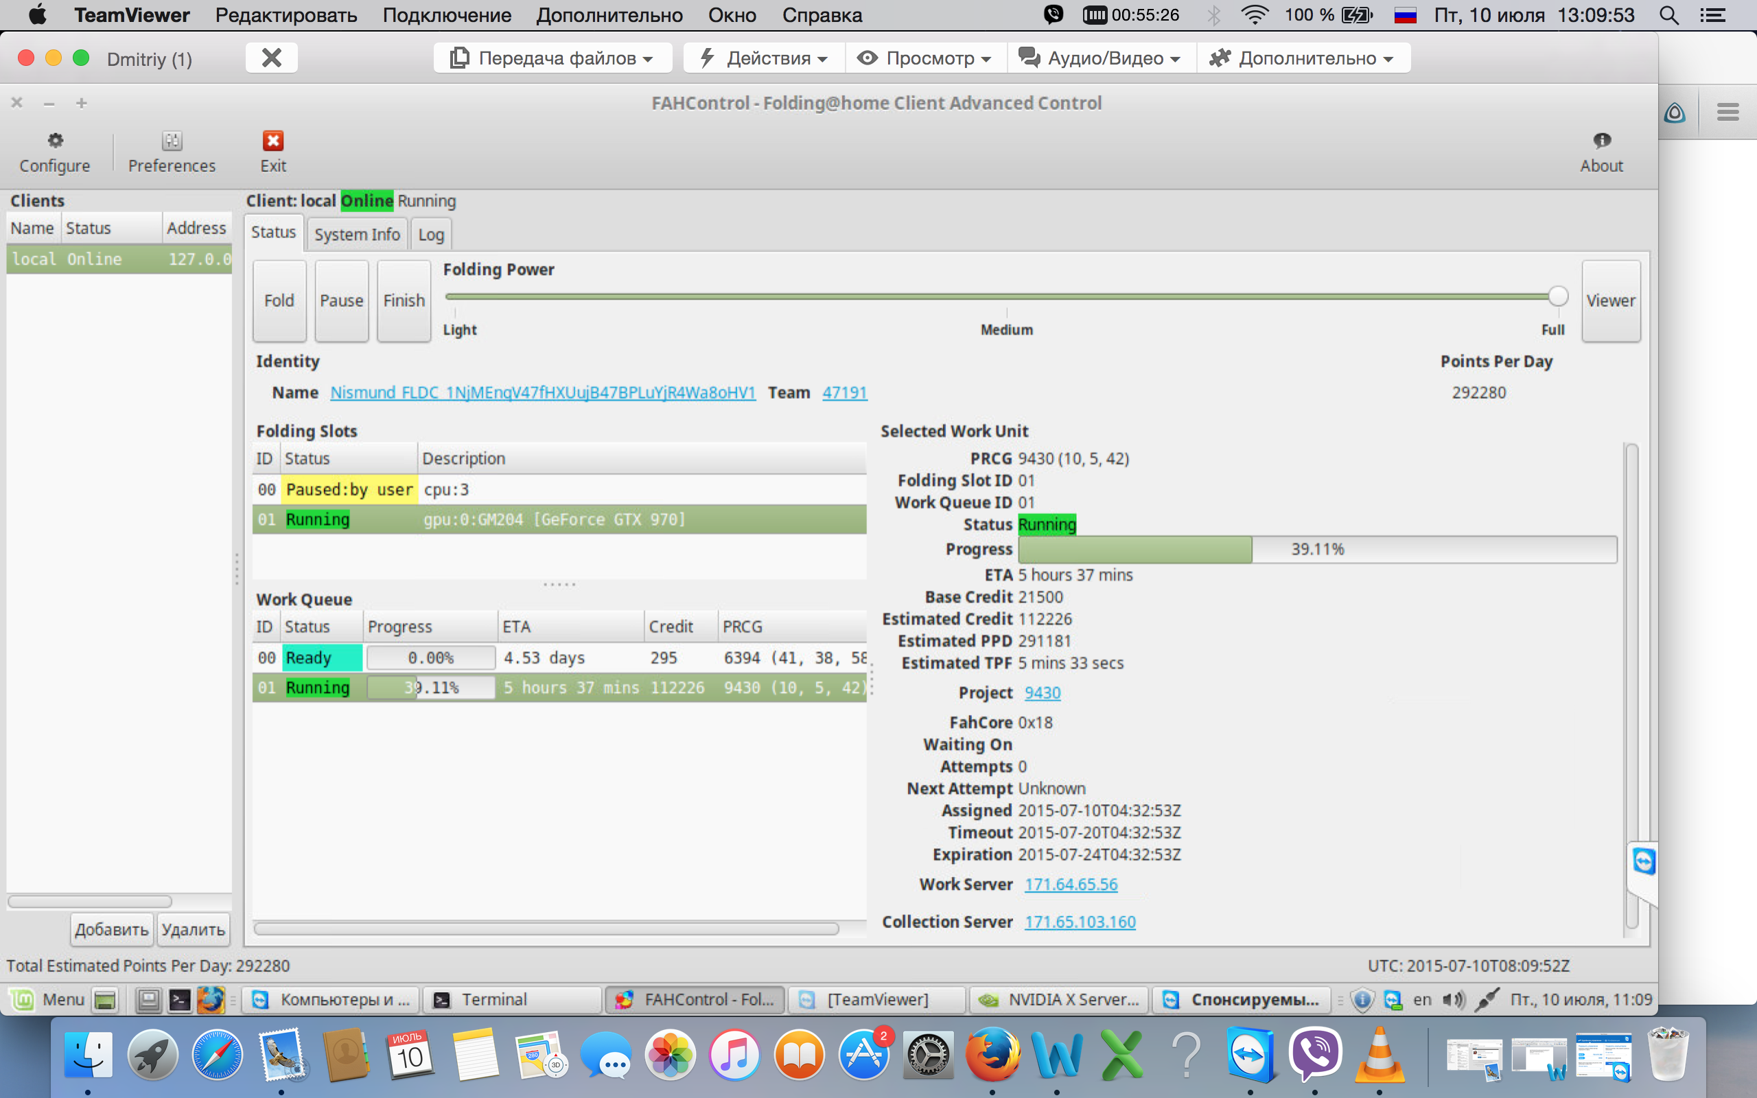This screenshot has width=1757, height=1098.
Task: Open the Work Server 171.64.65.56 link
Action: (1071, 885)
